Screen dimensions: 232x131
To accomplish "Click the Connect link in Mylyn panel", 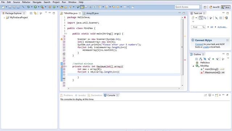I will coord(199,44).
